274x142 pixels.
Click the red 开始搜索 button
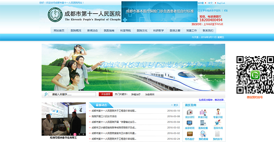point(106,94)
